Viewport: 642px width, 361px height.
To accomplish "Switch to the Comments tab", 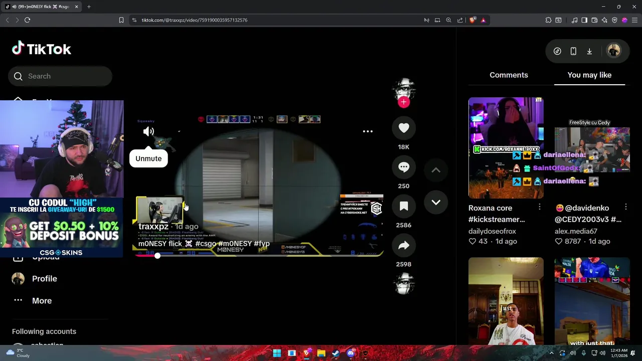I will coord(509,75).
